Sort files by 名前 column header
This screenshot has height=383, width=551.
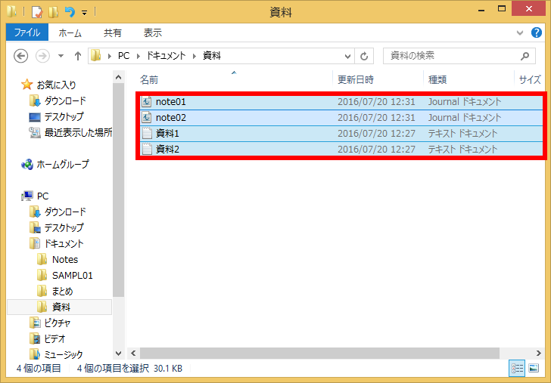pos(149,79)
